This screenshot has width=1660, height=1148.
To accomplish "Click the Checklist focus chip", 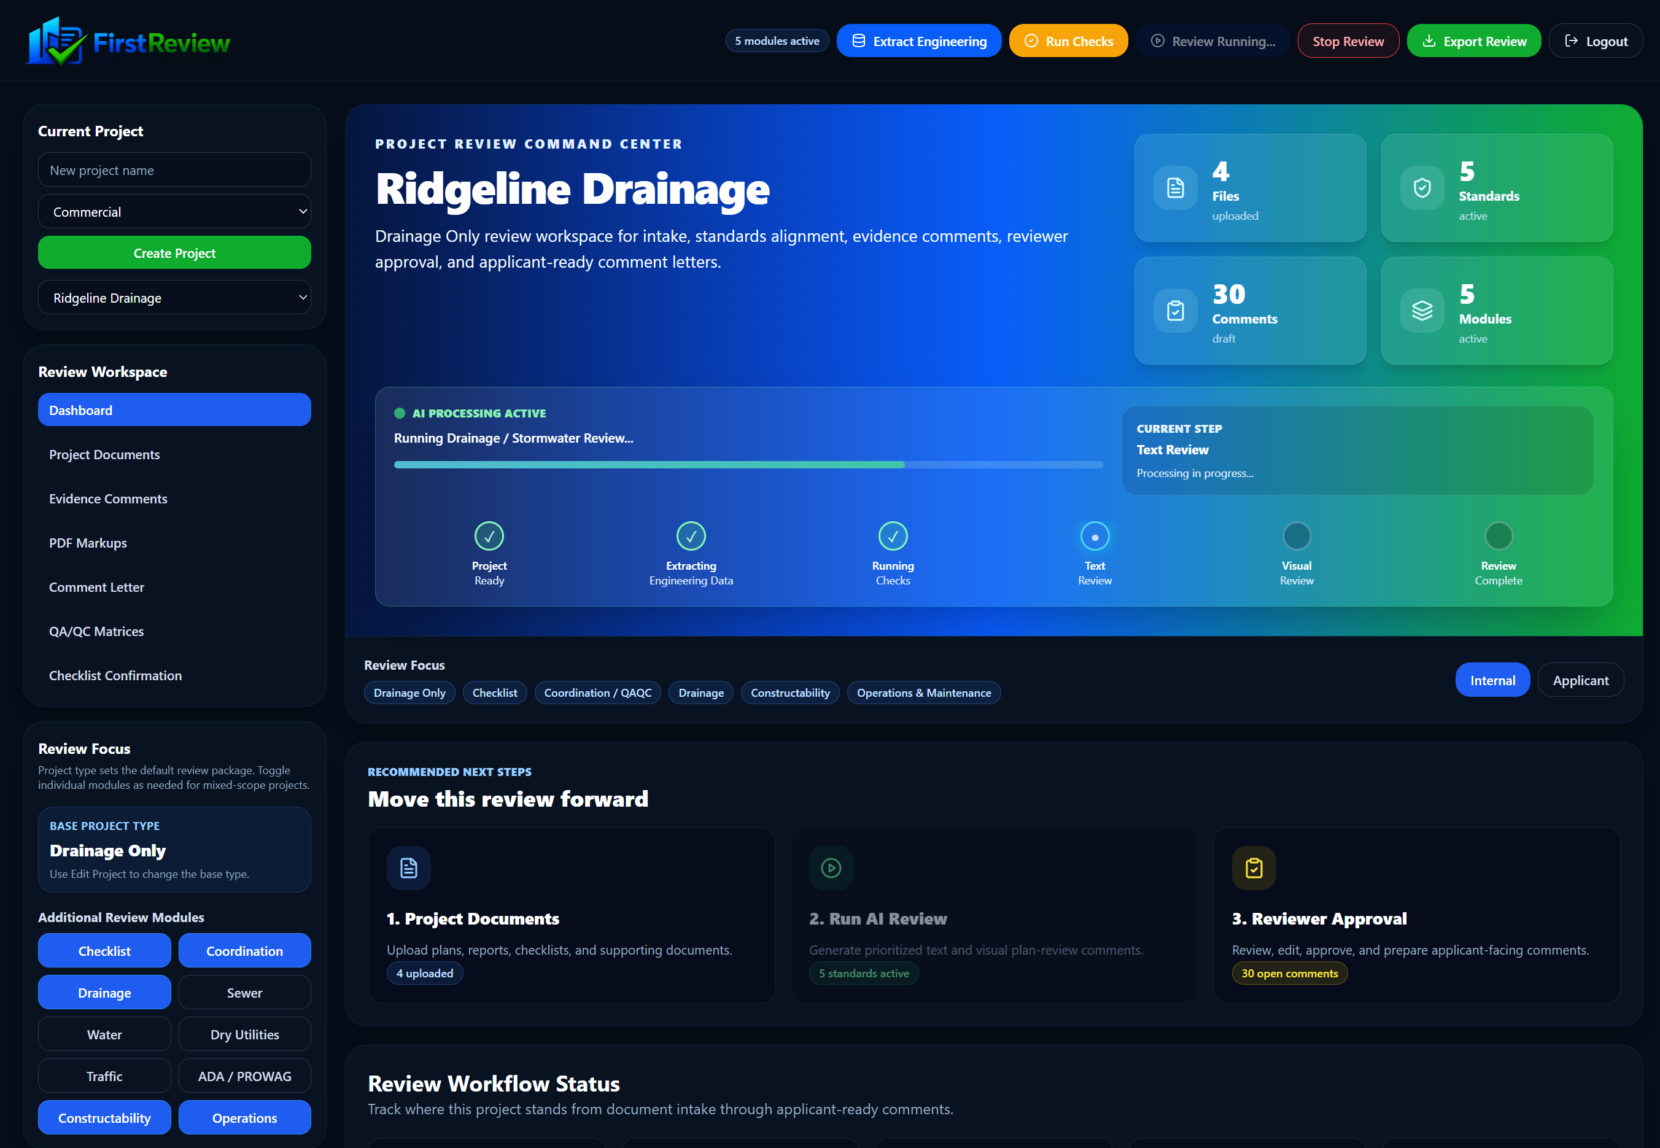I will coord(494,692).
